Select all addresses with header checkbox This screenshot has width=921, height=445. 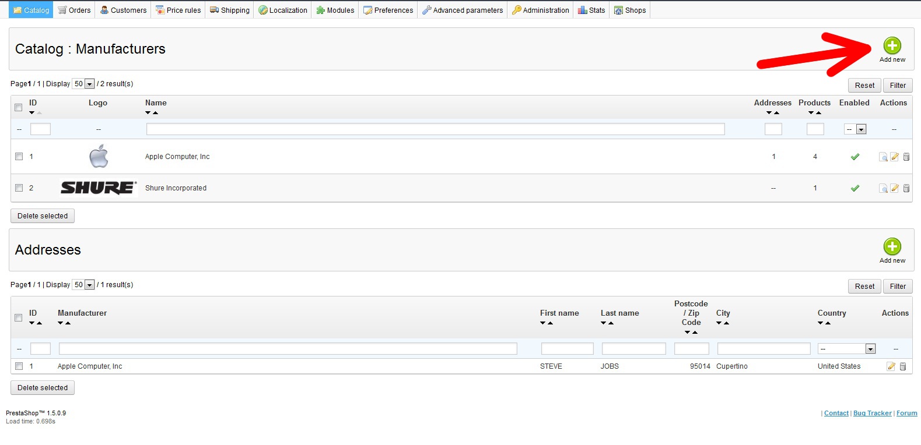19,318
